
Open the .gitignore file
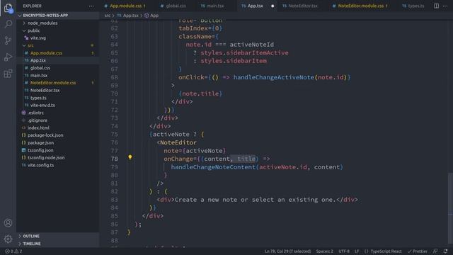58,120
